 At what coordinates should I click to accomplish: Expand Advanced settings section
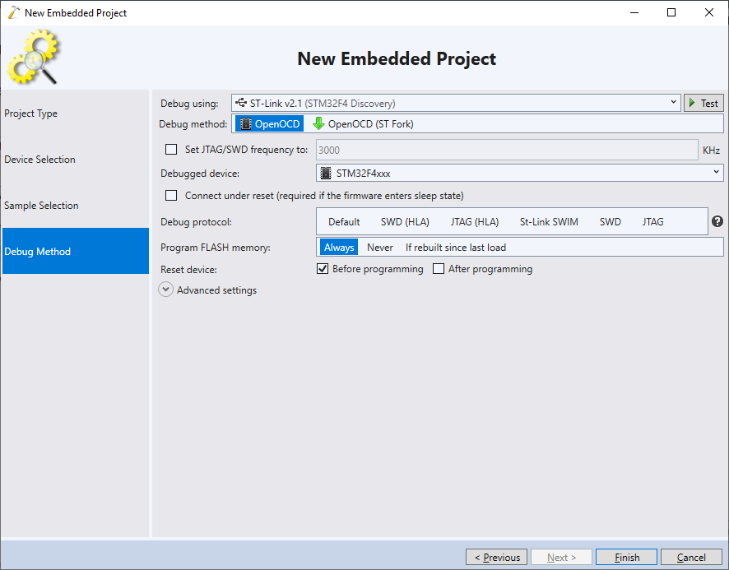[165, 290]
